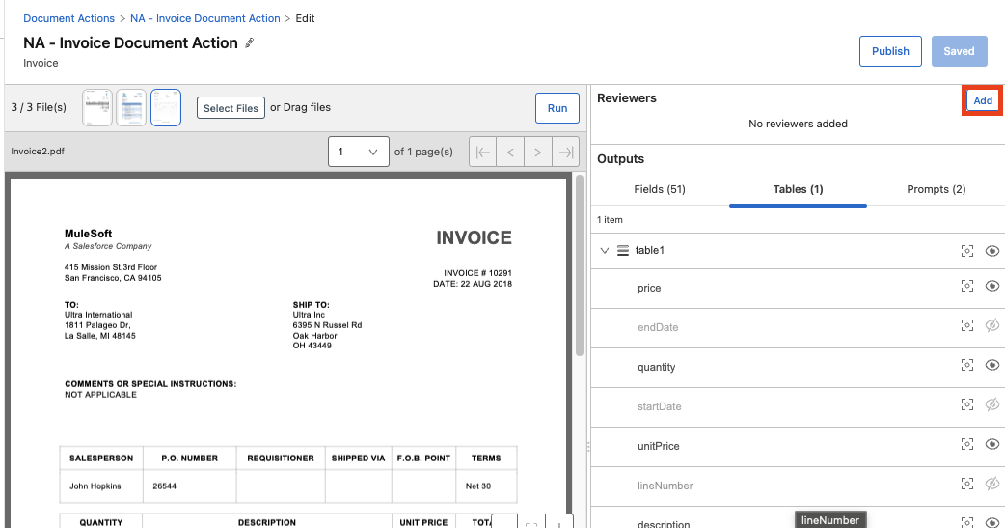Locate the lineNumber field with its focus icon
Screen dimensions: 1005x528
point(967,484)
